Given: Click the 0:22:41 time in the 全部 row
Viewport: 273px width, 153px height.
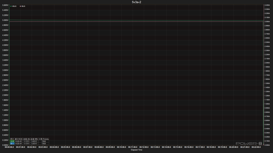Looking at the screenshot, I should (19, 141).
